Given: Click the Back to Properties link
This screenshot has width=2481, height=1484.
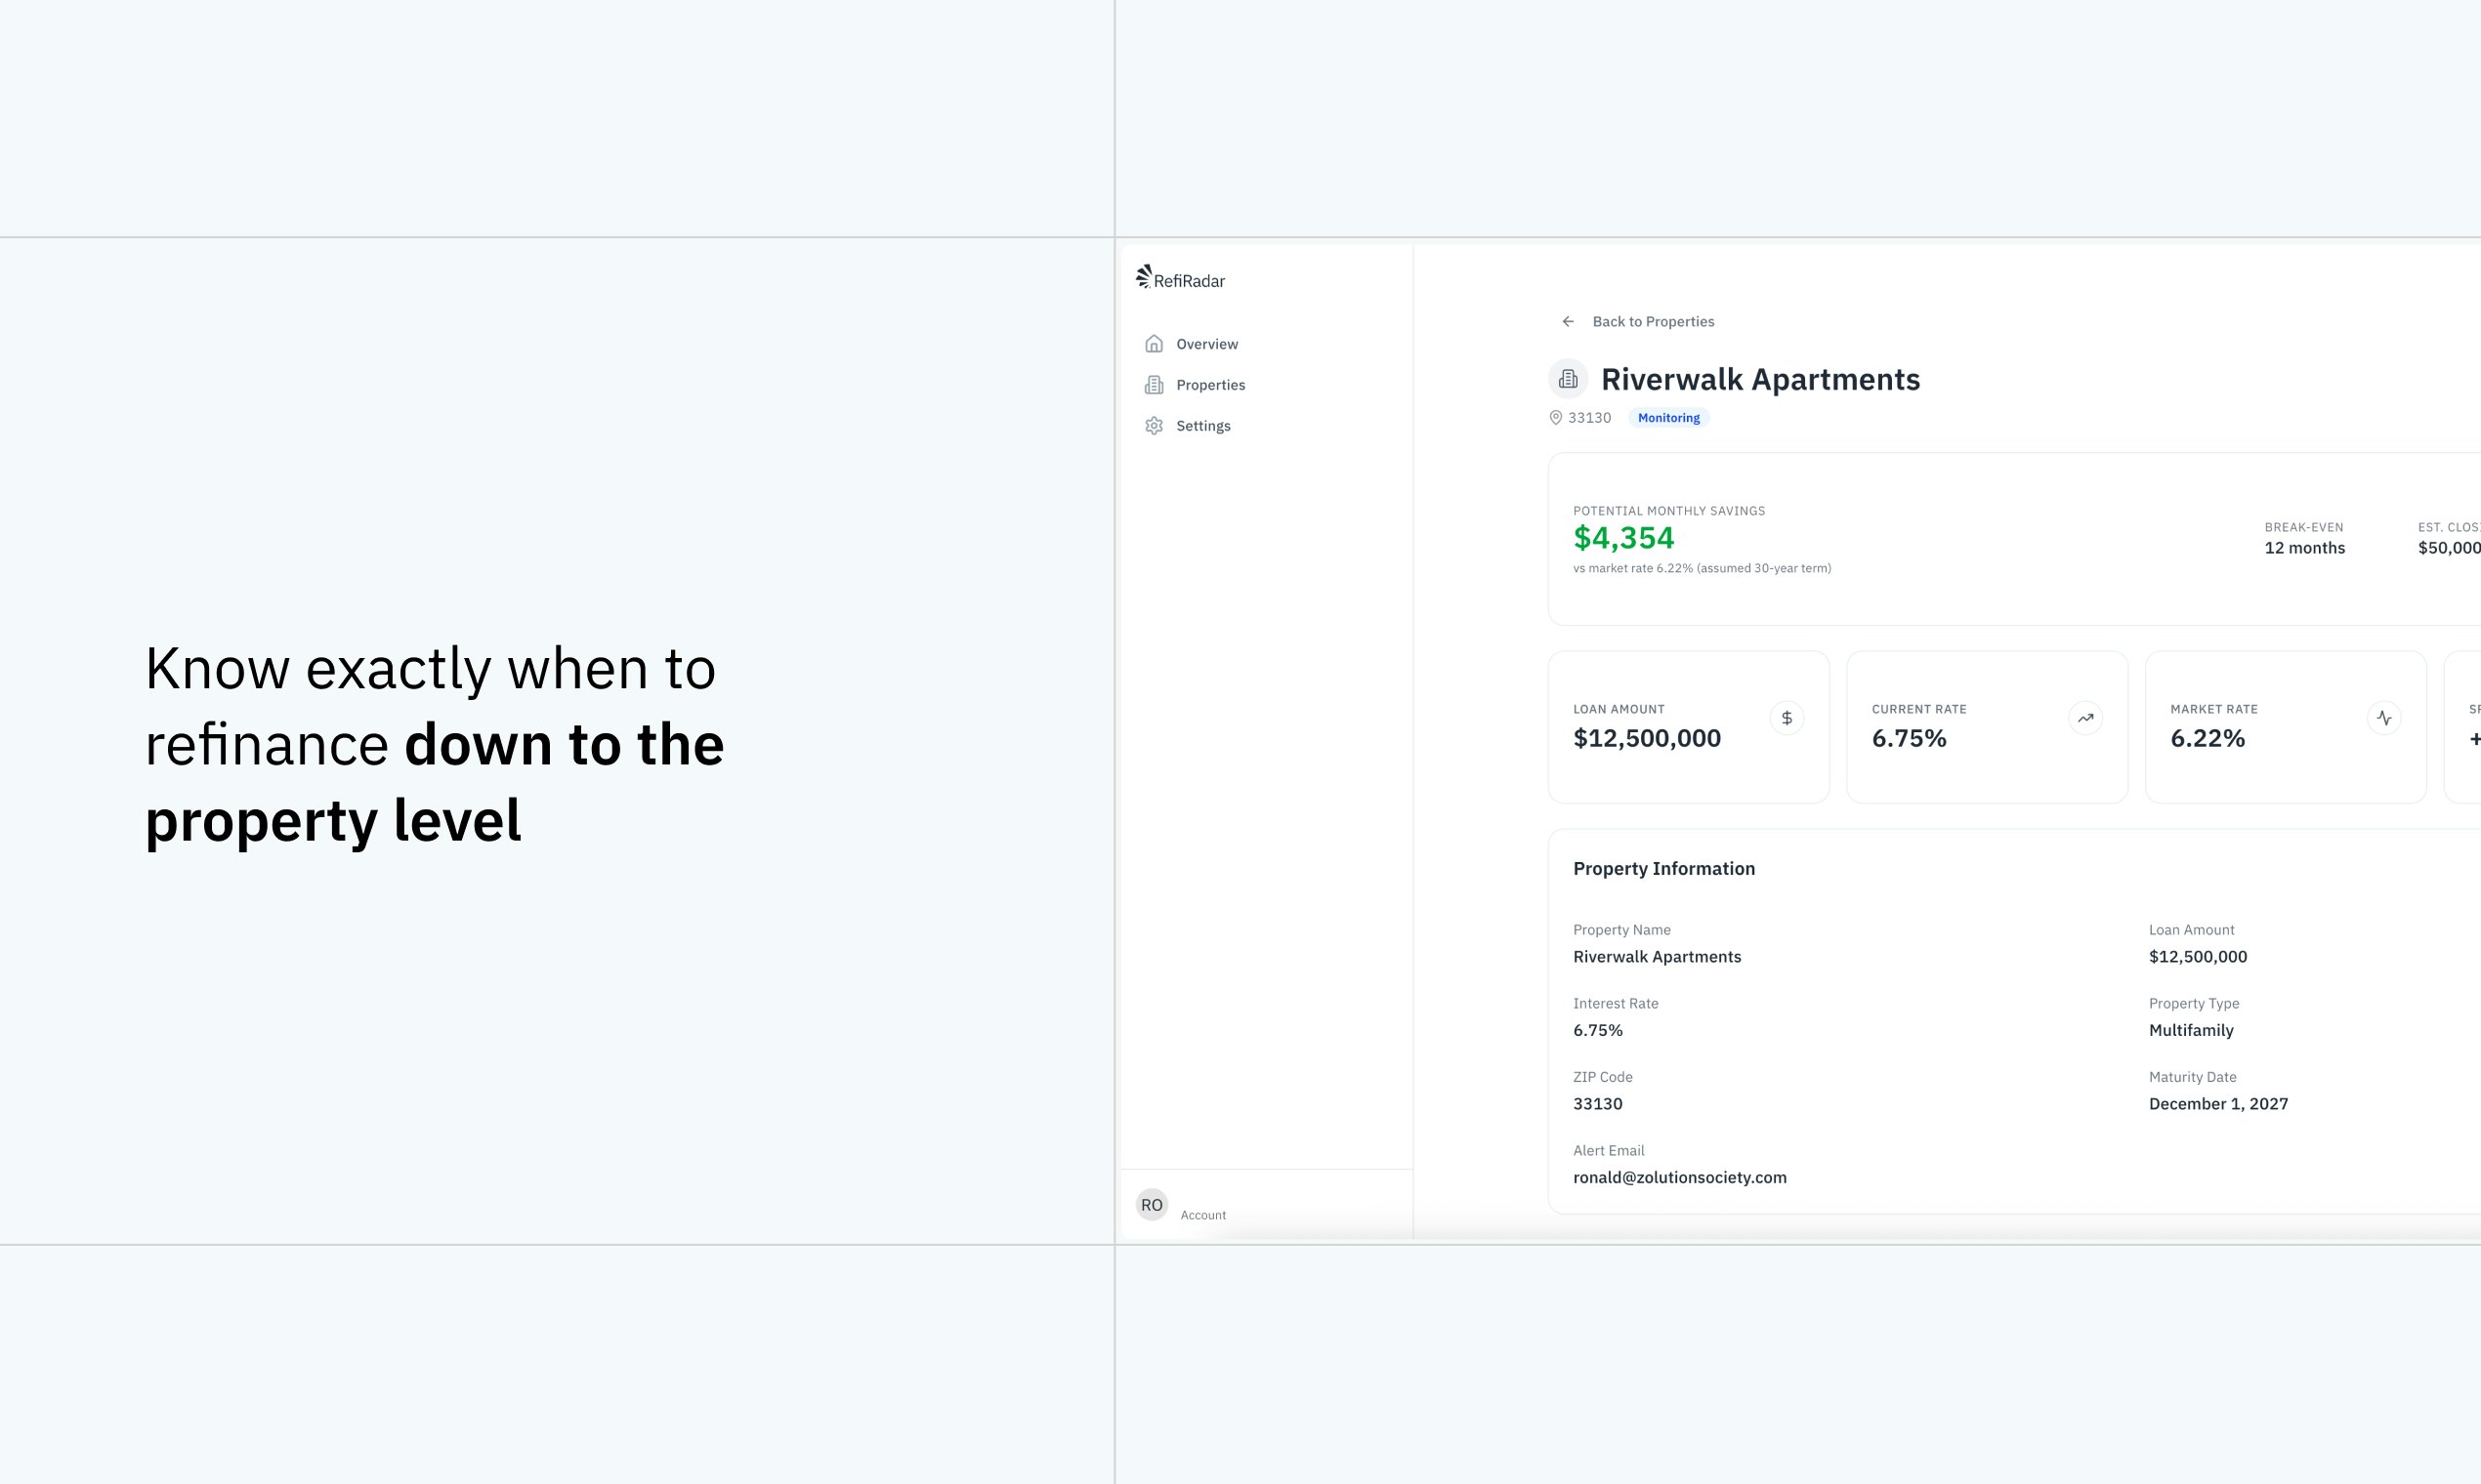Looking at the screenshot, I should point(1653,321).
